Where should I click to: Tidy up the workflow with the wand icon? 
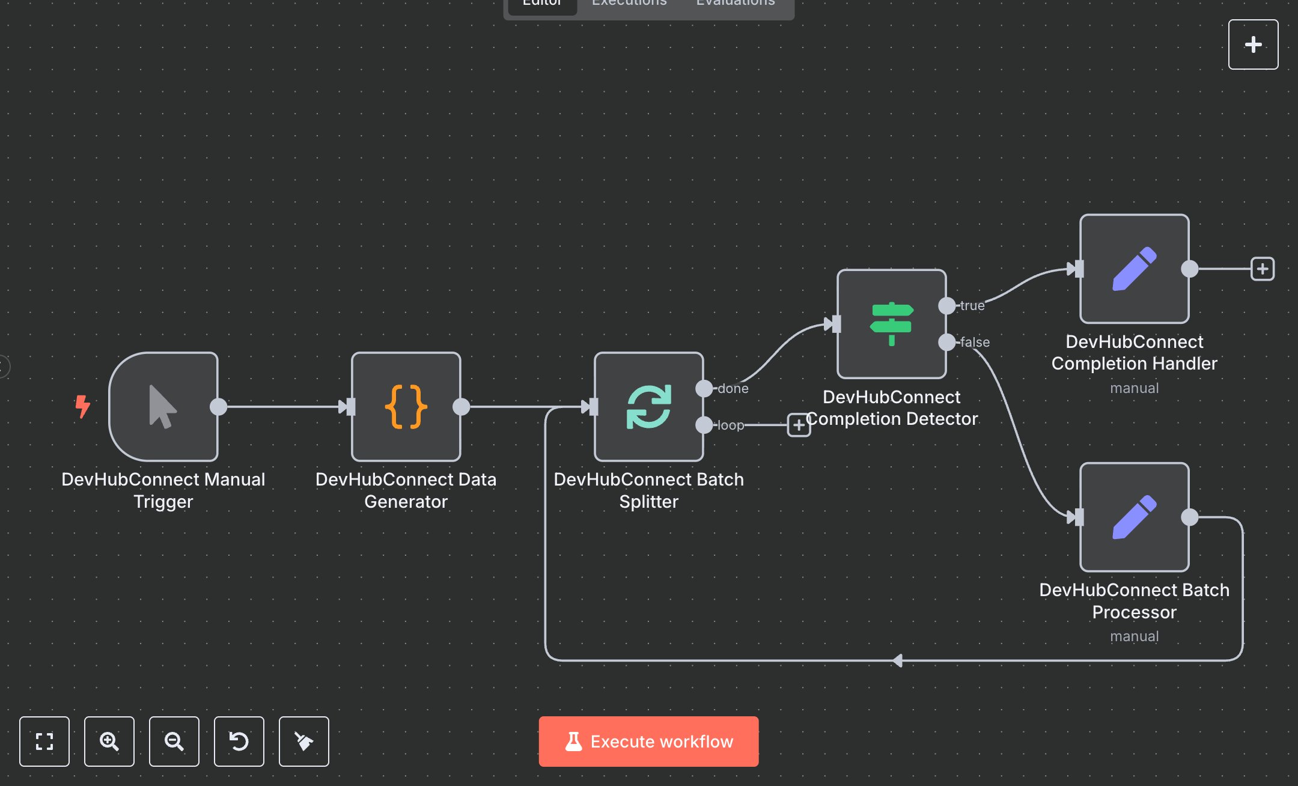[x=303, y=742]
